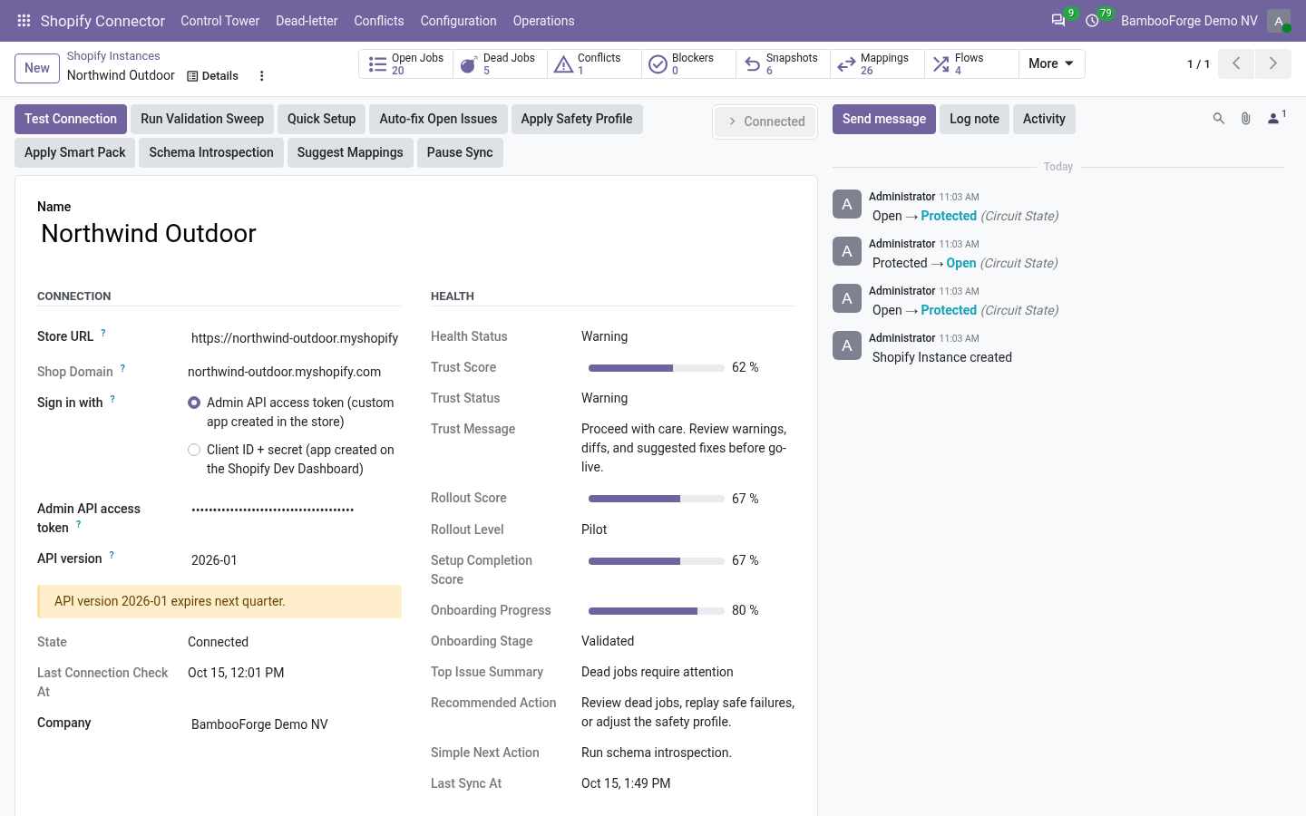Click the Trust Score progress bar
This screenshot has height=816, width=1306.
pos(656,368)
